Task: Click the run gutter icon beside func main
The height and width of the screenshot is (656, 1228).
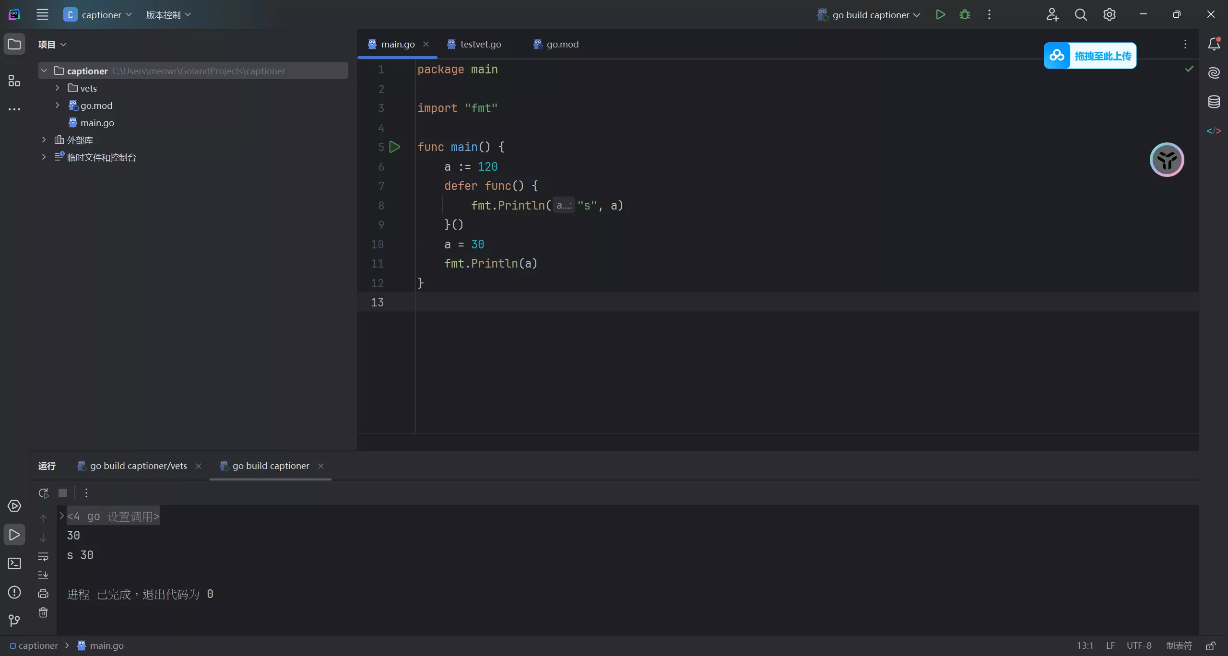Action: (395, 147)
